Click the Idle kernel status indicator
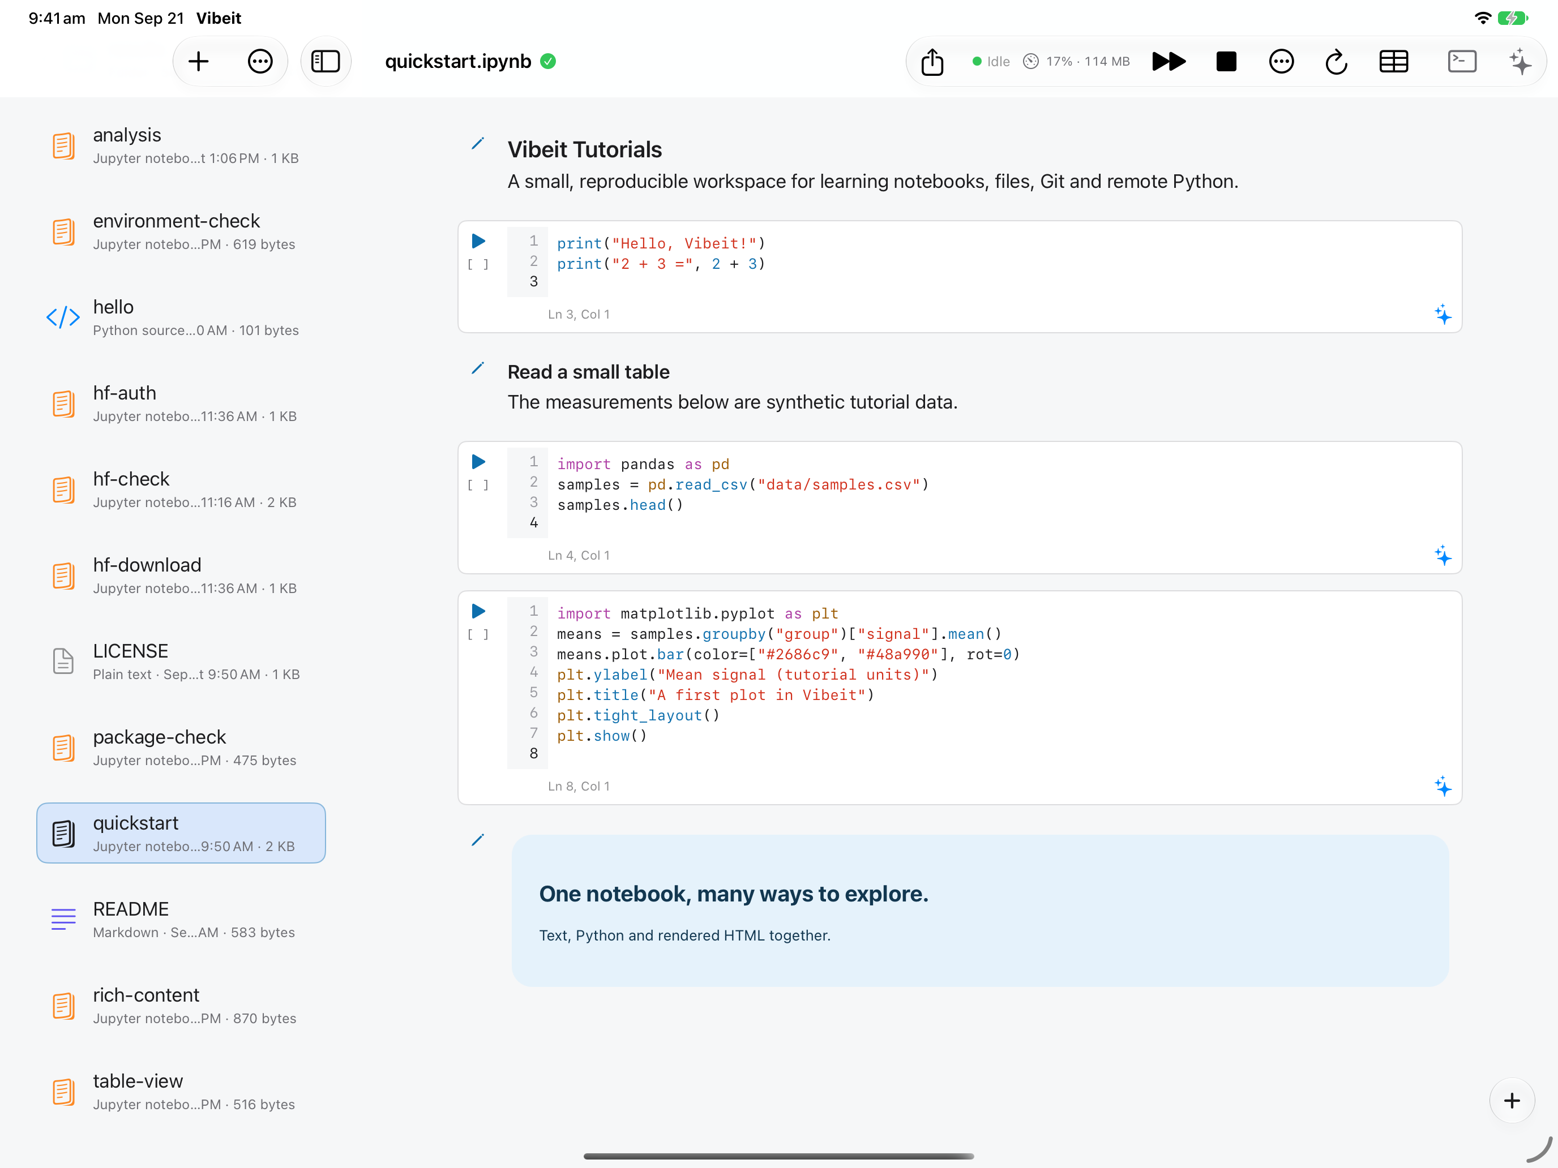 tap(990, 61)
